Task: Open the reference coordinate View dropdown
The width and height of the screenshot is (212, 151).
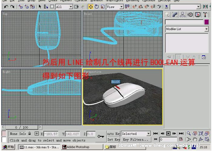Action: (115, 7)
